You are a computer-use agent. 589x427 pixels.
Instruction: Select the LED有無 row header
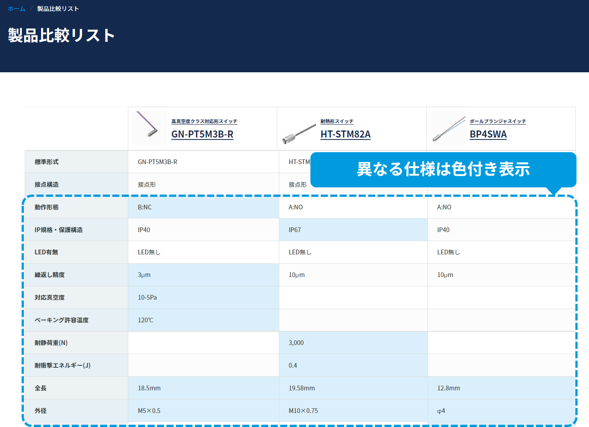click(77, 252)
